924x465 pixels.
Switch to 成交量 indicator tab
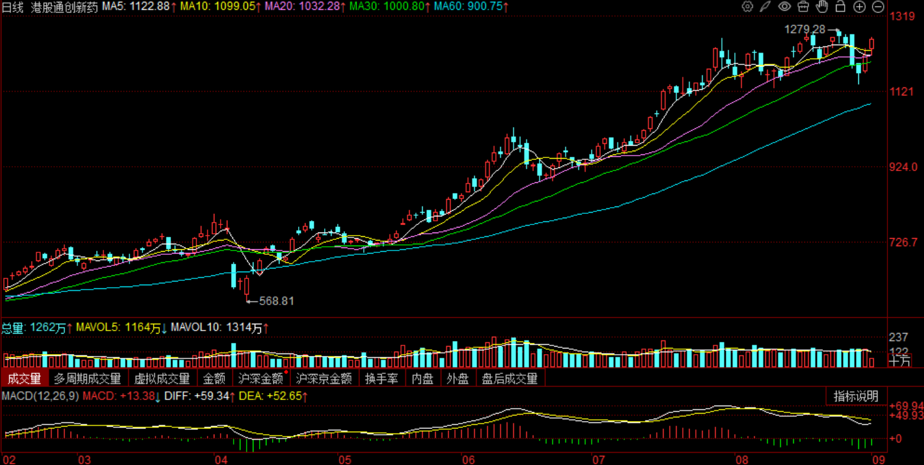pyautogui.click(x=24, y=378)
